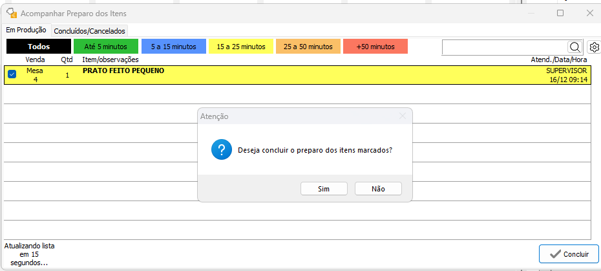Switch to Concluídos/Cancelados tab

click(x=90, y=30)
